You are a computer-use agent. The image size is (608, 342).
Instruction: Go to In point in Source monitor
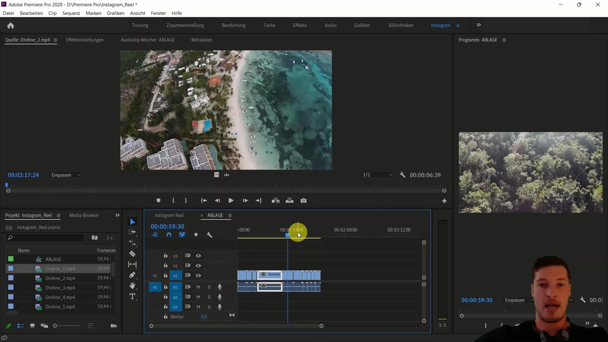pos(204,200)
